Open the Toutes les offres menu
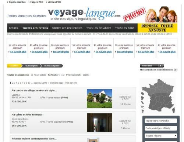This screenshot has height=142, width=184. (x=35, y=28)
